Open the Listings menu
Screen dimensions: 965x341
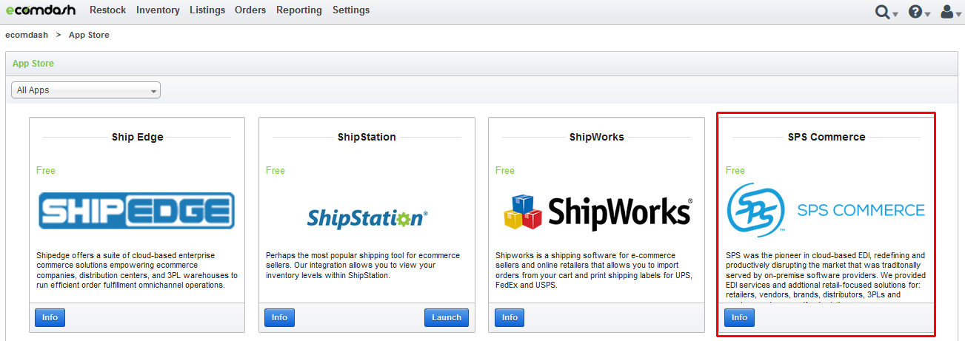point(207,10)
